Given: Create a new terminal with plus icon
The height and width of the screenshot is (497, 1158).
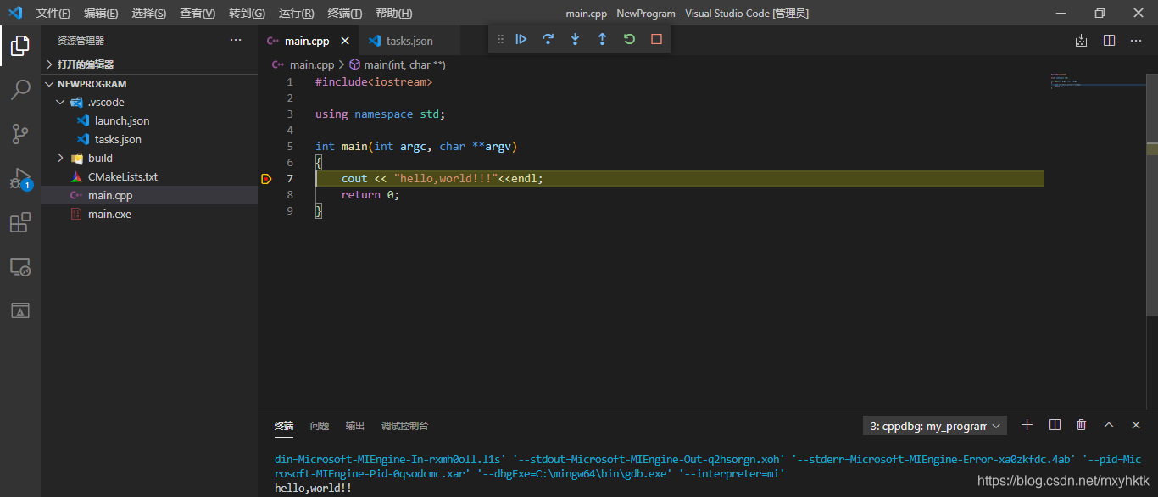Looking at the screenshot, I should click(1027, 425).
